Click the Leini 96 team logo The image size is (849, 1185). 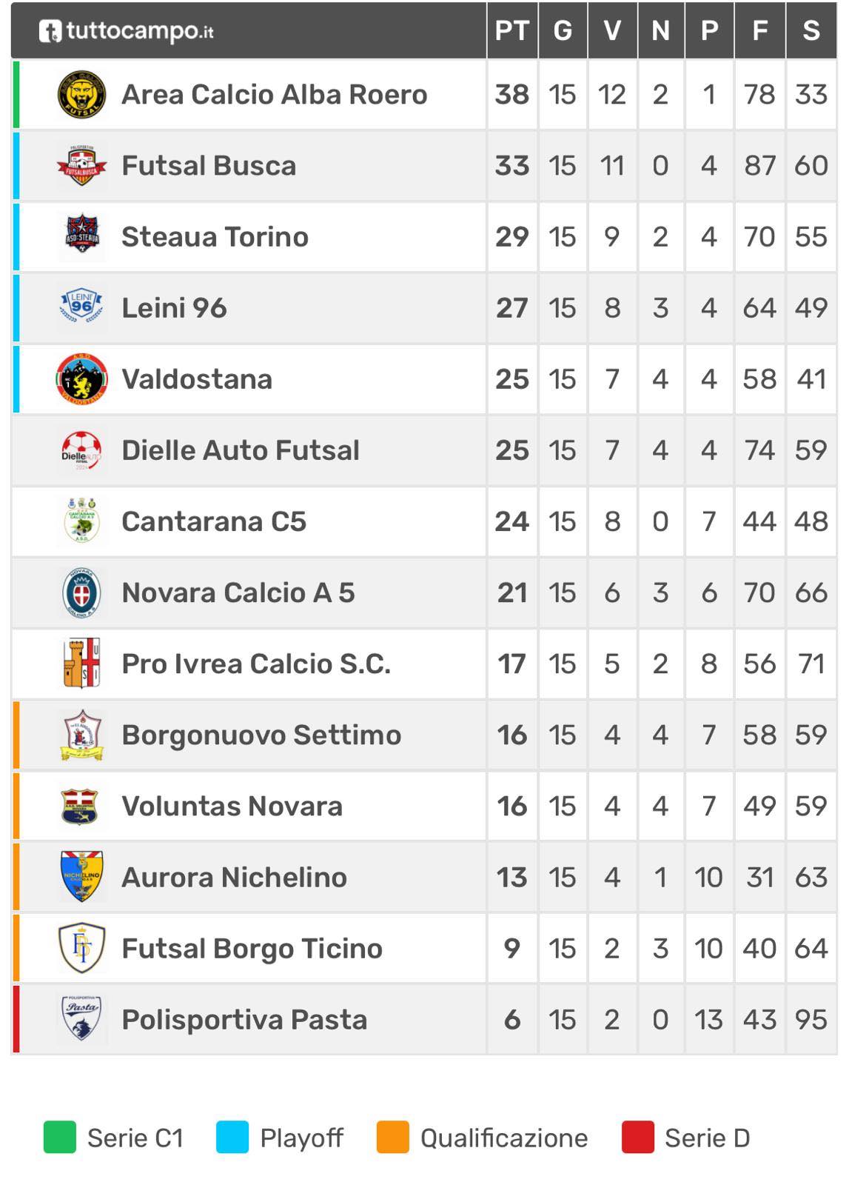point(81,307)
